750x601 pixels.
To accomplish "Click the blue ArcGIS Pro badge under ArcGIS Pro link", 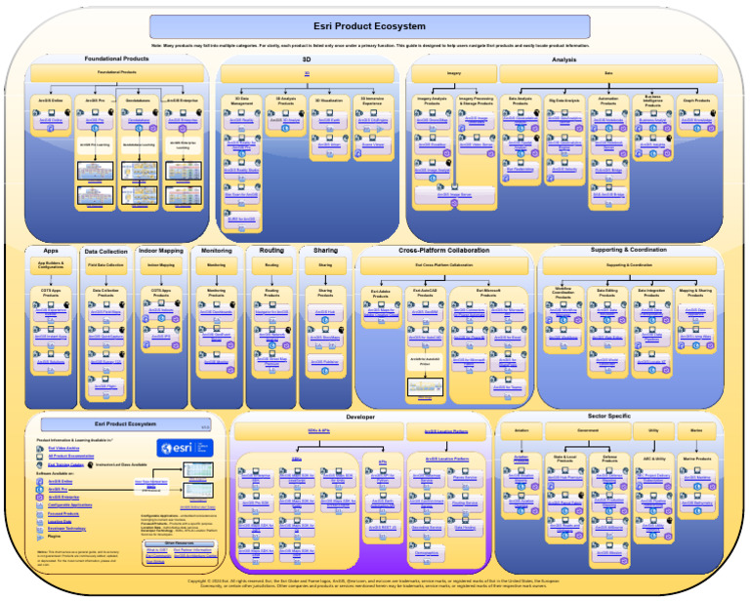I will coord(95,129).
